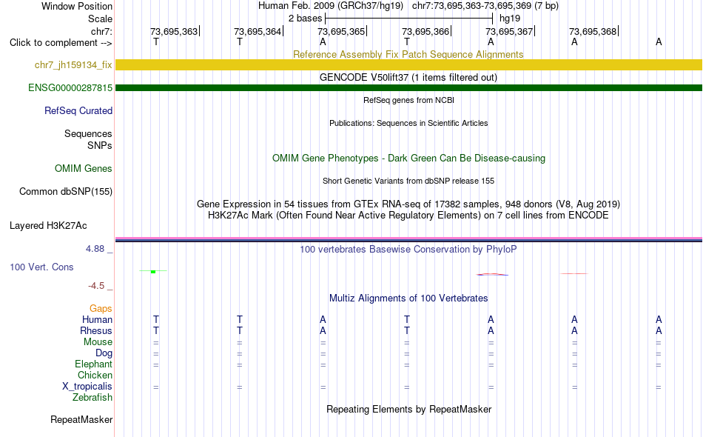
Task: Open the RefSeq Curated track label
Action: click(78, 111)
